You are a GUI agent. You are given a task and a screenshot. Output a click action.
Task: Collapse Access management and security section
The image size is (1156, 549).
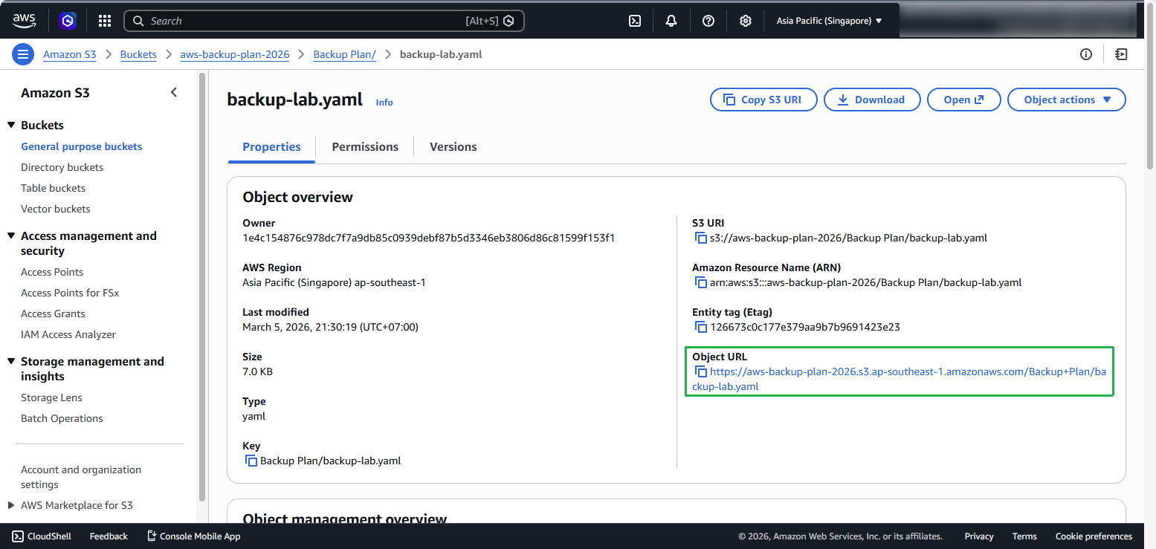tap(11, 235)
